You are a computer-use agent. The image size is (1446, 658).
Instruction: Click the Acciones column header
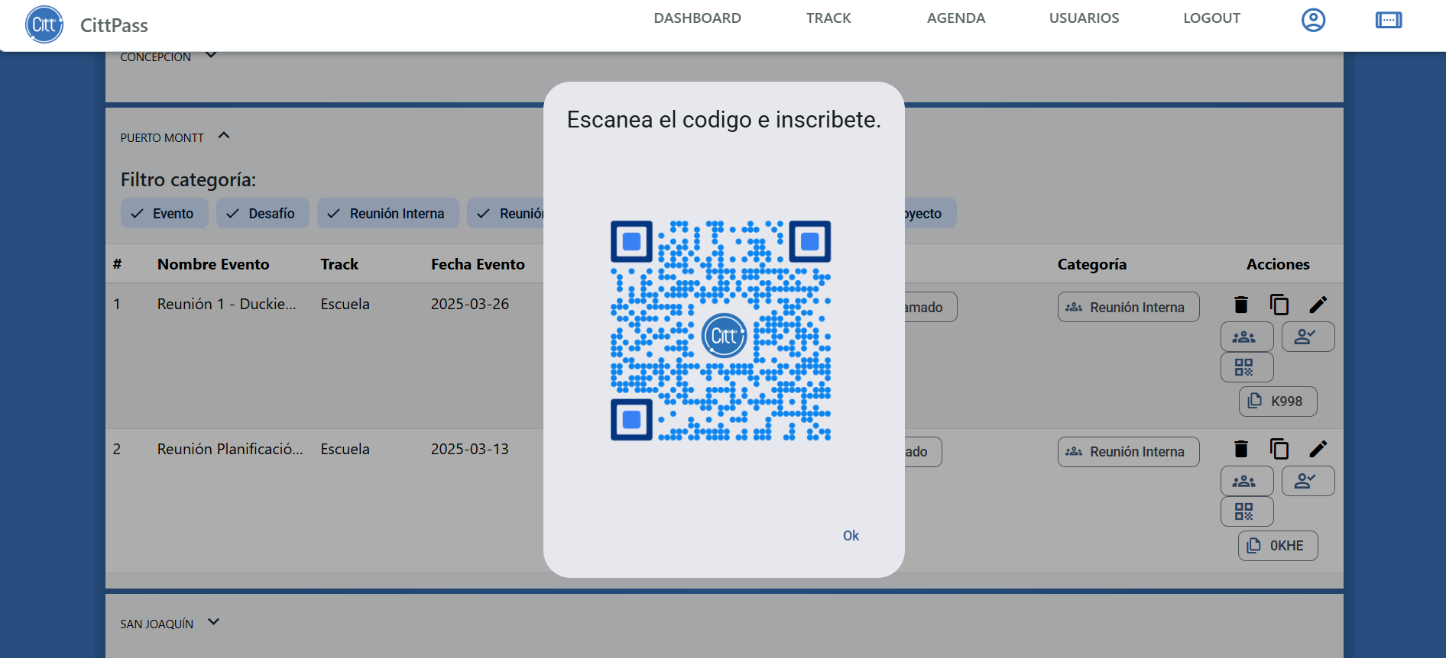pos(1278,264)
